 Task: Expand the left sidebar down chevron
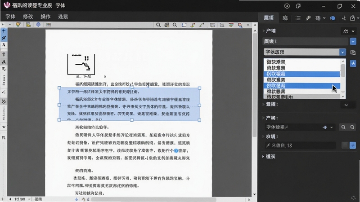click(4, 127)
